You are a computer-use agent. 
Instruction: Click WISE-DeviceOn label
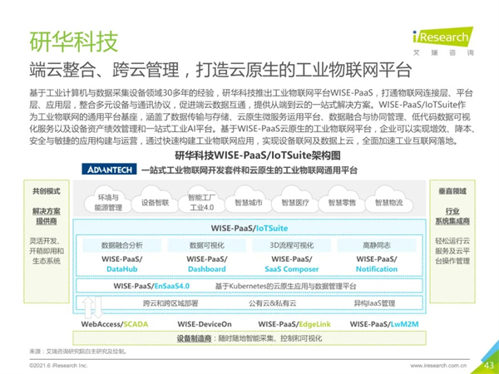(205, 324)
